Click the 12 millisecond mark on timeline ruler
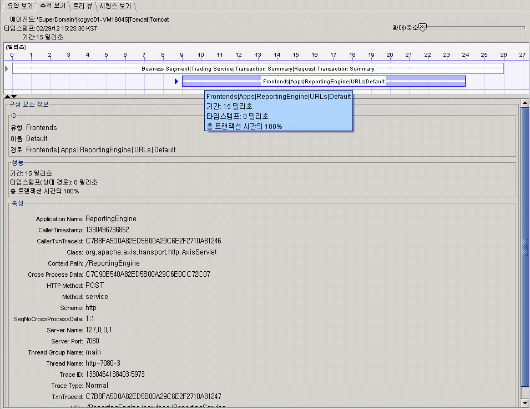530x409 pixels. click(x=239, y=55)
